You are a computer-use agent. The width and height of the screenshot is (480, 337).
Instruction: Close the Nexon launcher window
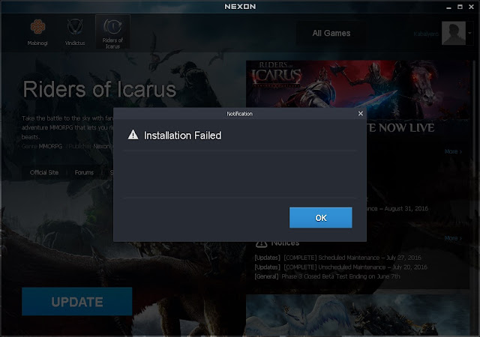click(x=471, y=7)
